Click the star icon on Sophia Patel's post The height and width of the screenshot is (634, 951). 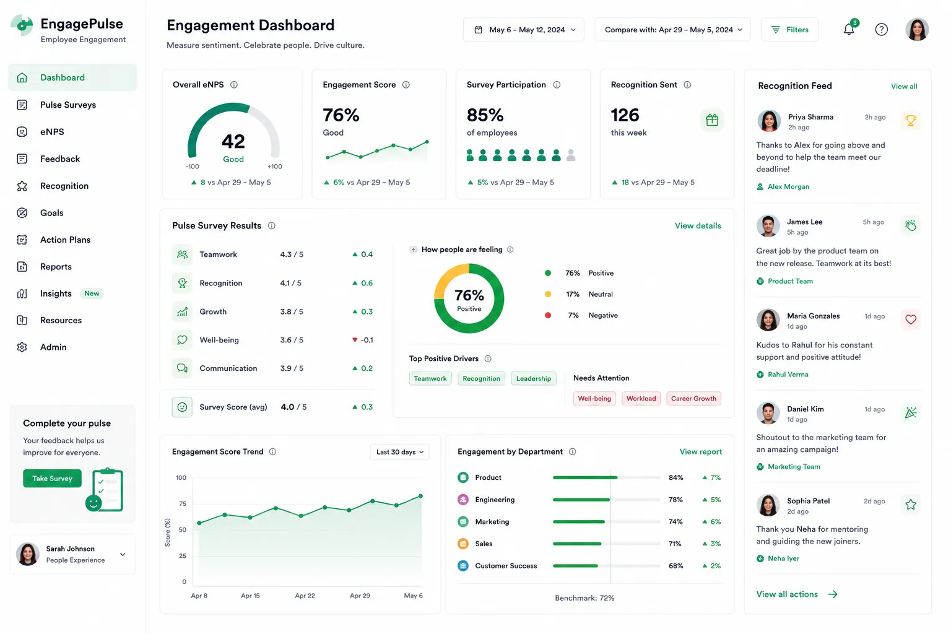(x=911, y=505)
